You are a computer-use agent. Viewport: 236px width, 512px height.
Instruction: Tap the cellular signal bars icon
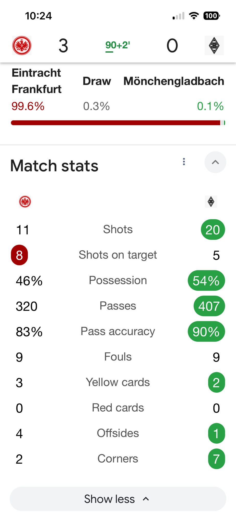coord(179,16)
